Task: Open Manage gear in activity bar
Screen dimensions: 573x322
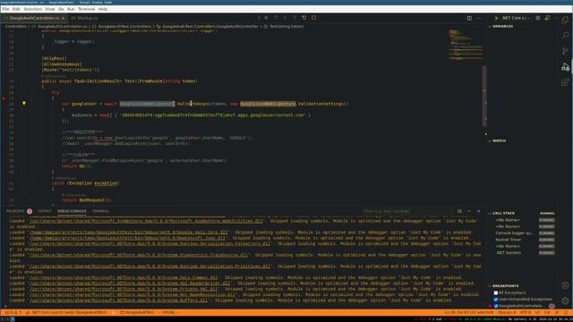Action: pyautogui.click(x=565, y=301)
